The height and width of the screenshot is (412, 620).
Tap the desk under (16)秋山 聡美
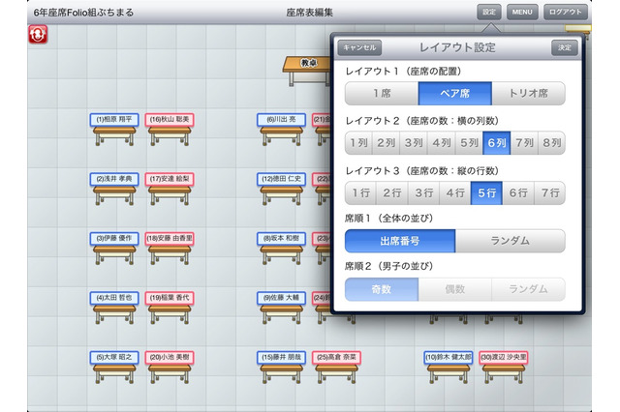(x=170, y=136)
